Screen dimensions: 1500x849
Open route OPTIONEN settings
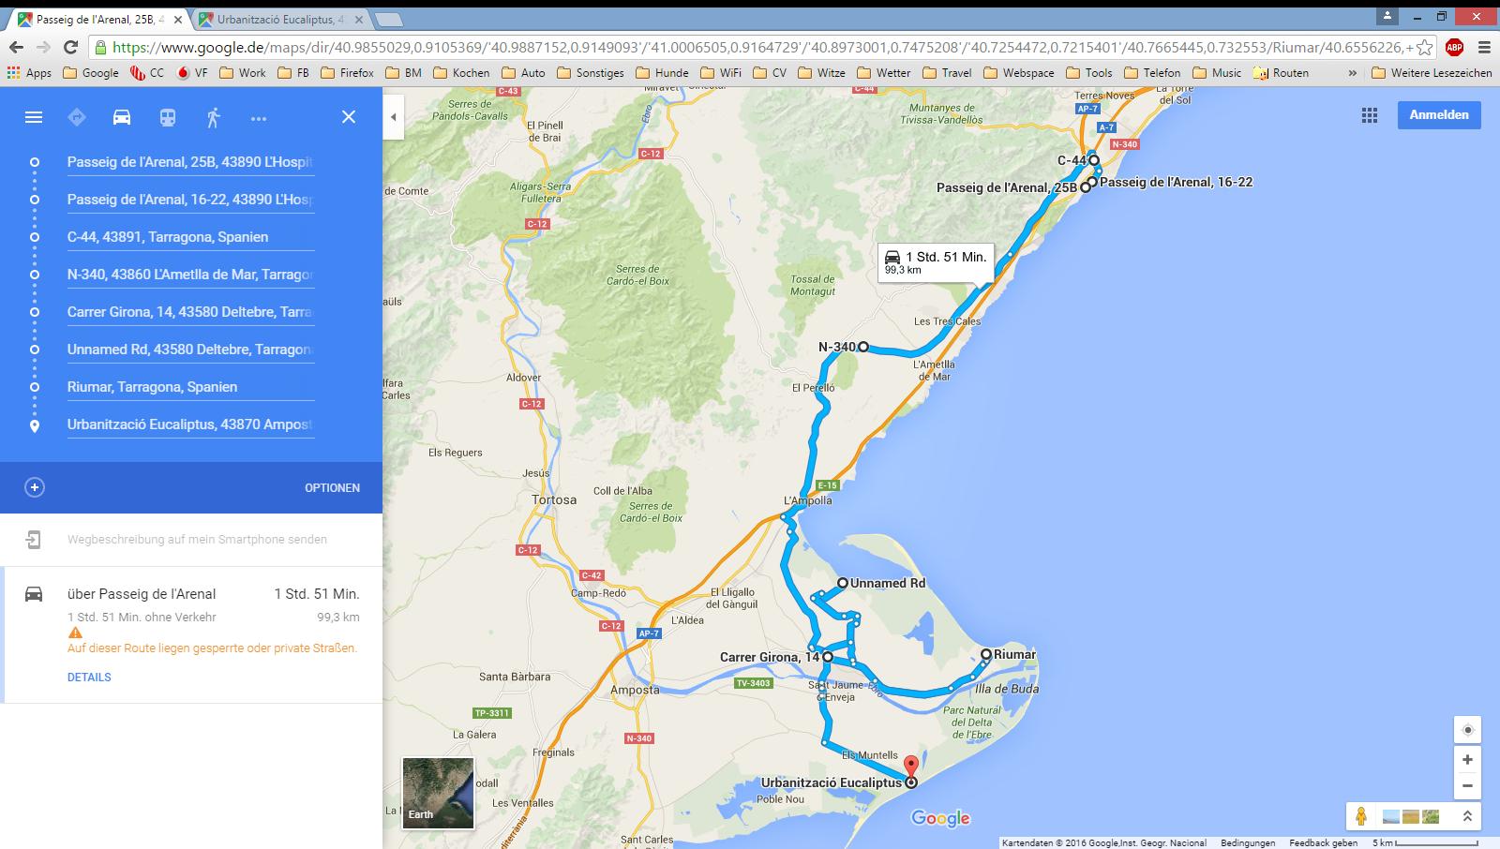(x=332, y=488)
